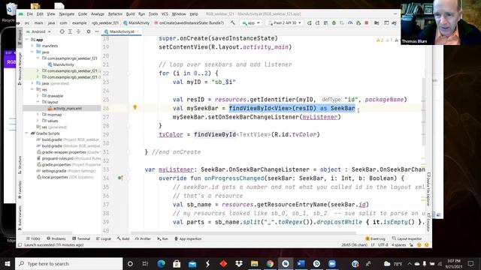
Task: Toggle Resource Manager side panel
Action: pos(20,68)
